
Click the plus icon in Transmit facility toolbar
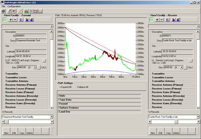[10, 20]
